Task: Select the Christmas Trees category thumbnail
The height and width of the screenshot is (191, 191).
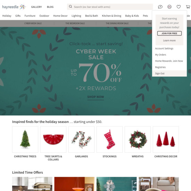Action: [25, 139]
